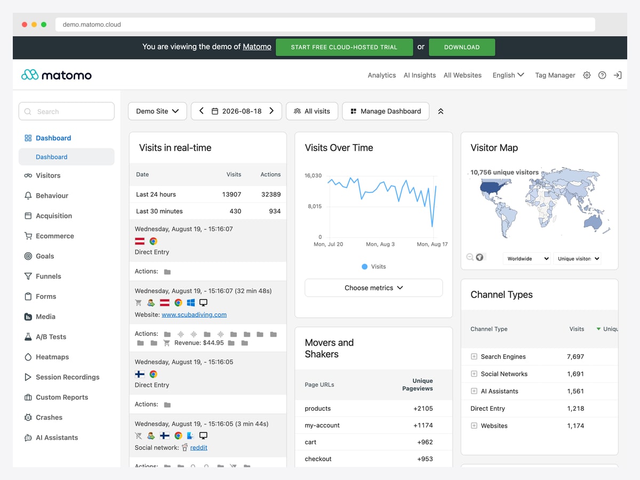Expand the Search Engines row
This screenshot has width=640, height=480.
(x=474, y=356)
